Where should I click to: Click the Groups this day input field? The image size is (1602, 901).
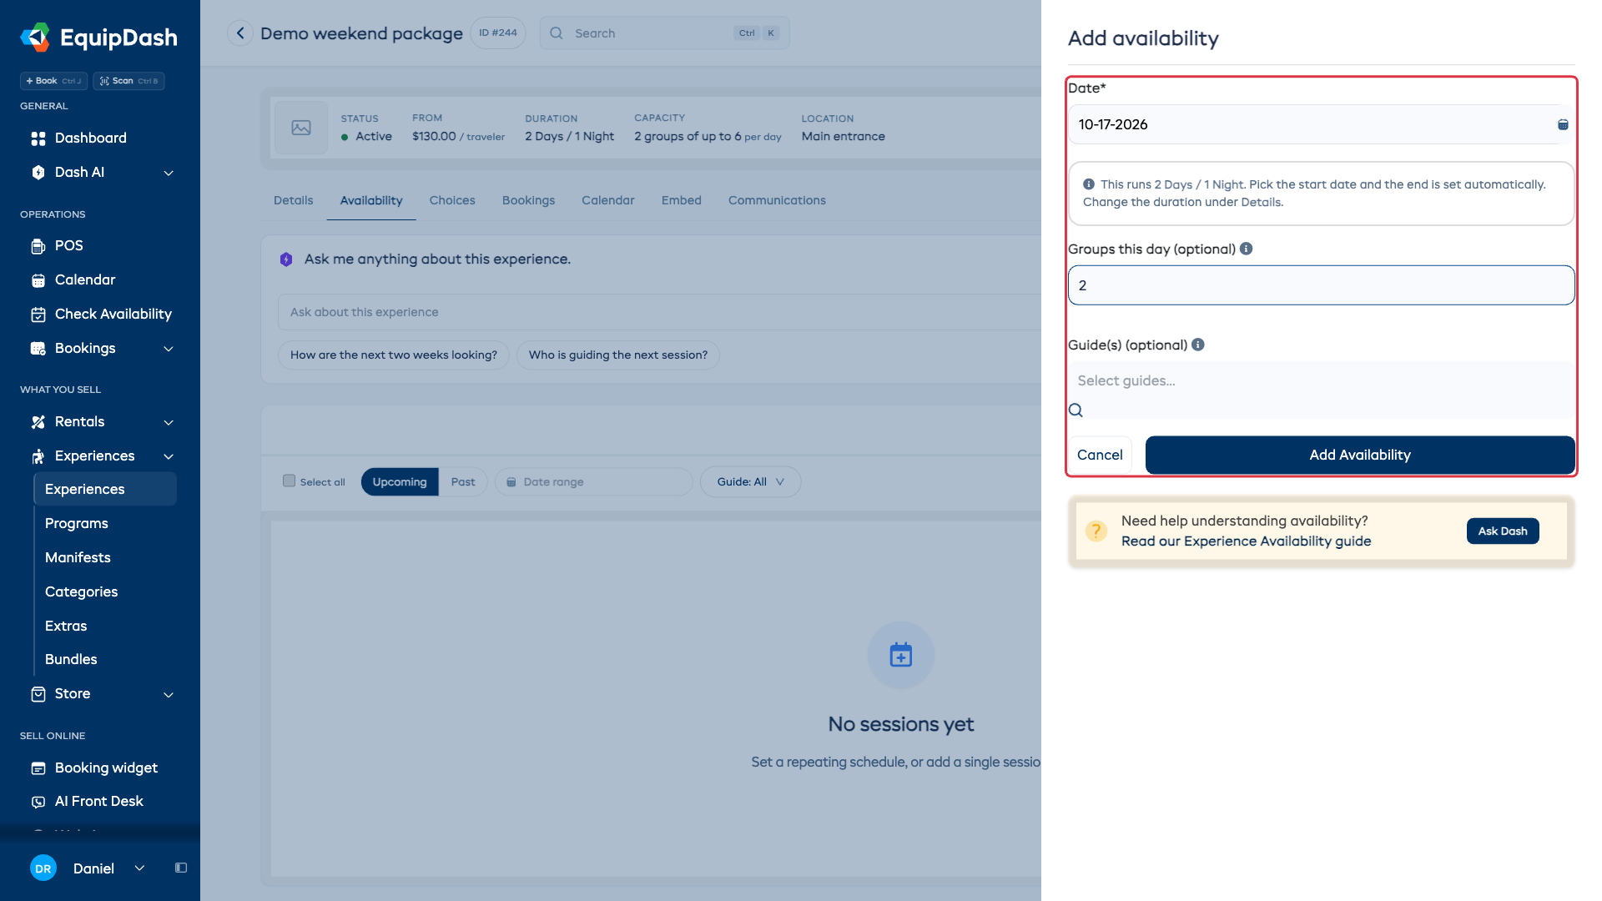1322,285
